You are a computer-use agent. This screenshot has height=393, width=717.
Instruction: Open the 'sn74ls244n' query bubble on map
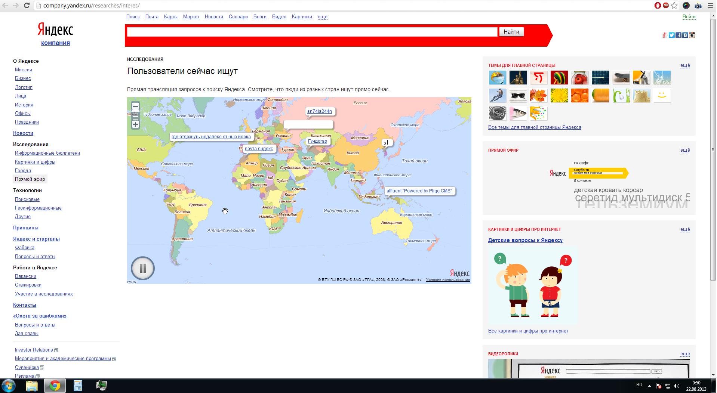pyautogui.click(x=320, y=111)
